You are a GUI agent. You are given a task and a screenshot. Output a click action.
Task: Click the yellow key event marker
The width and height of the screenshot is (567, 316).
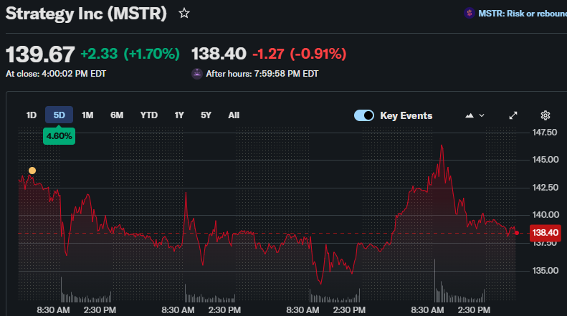pos(32,171)
